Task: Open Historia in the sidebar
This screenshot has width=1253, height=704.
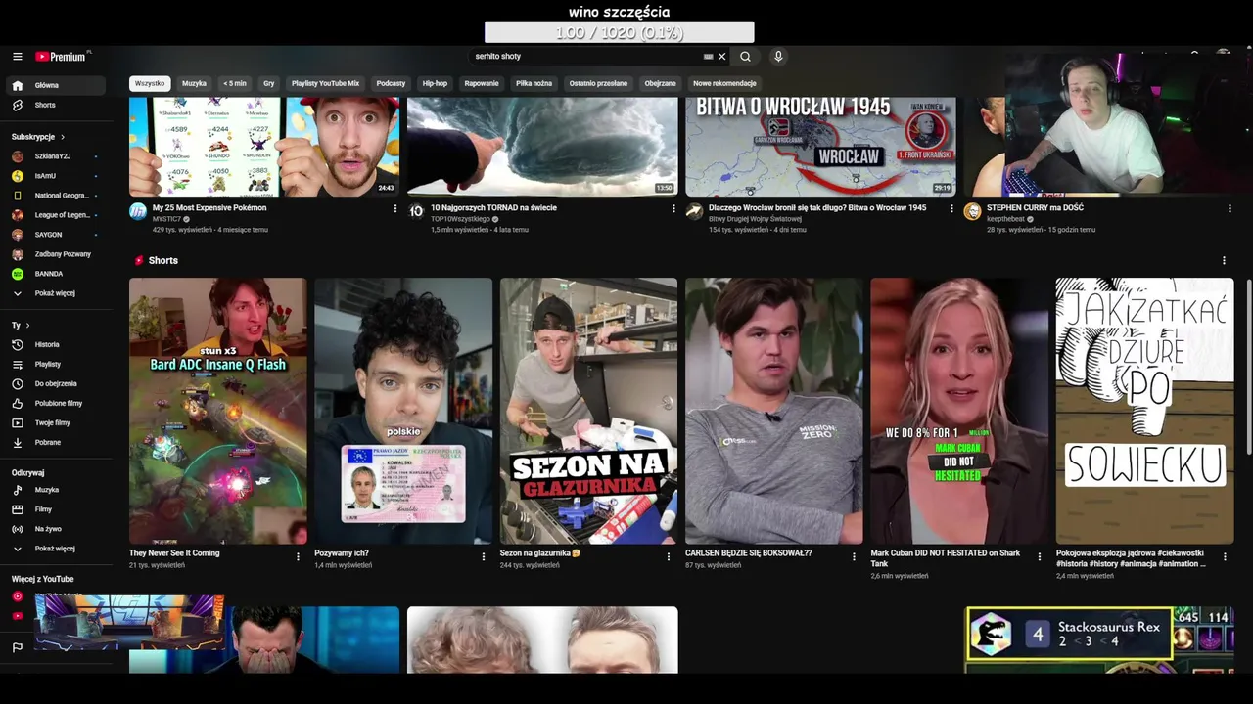Action: (56, 344)
